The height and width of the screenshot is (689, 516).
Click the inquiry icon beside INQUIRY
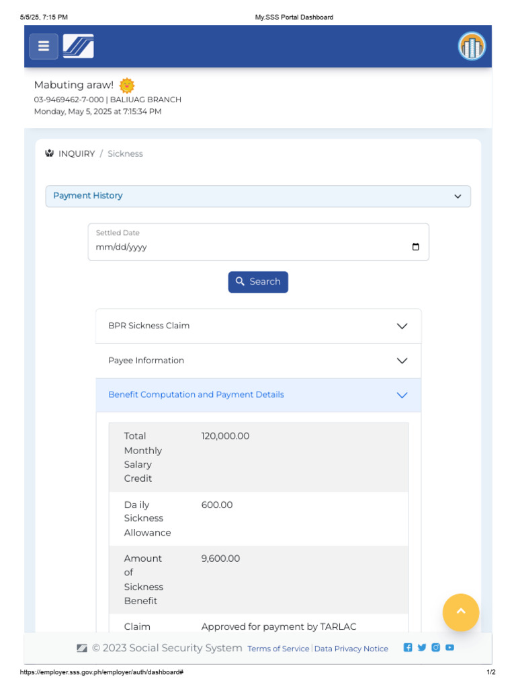coord(50,153)
